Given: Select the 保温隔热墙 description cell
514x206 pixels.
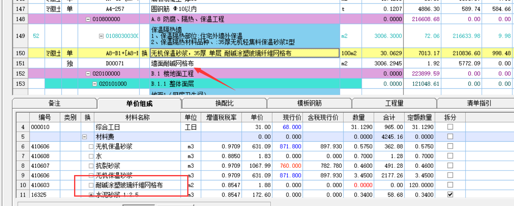Looking at the screenshot, I should pos(245,36).
